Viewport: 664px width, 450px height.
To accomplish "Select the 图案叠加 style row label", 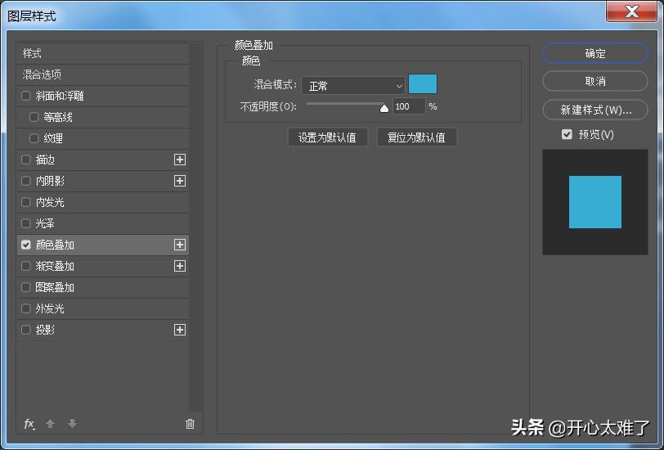I will [x=55, y=287].
